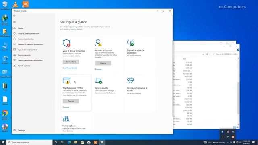Open File Explorer from the taskbar

76,142
